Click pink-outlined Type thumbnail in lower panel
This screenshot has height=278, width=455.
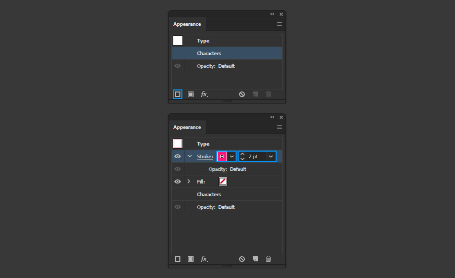[x=178, y=144]
